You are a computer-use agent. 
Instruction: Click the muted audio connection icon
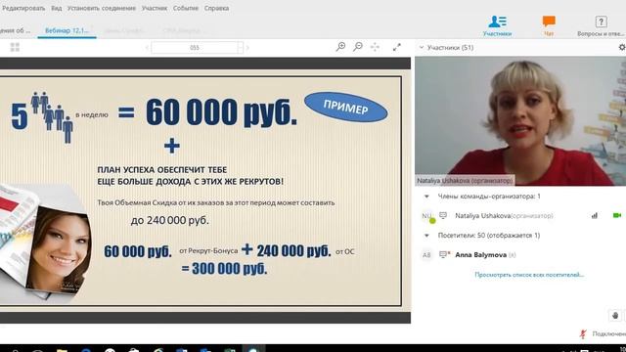click(x=583, y=333)
